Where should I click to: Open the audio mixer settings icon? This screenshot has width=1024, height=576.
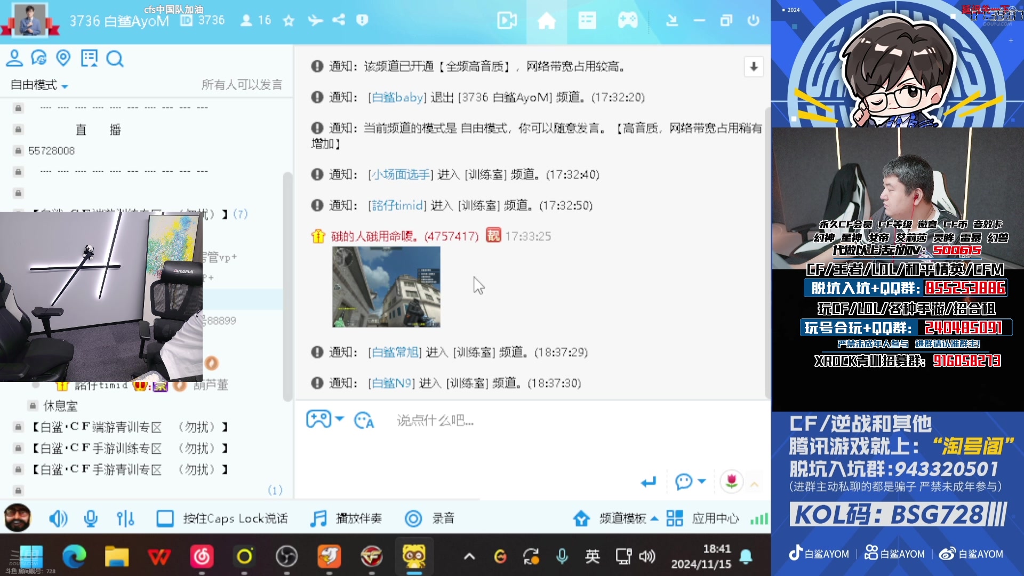point(125,518)
